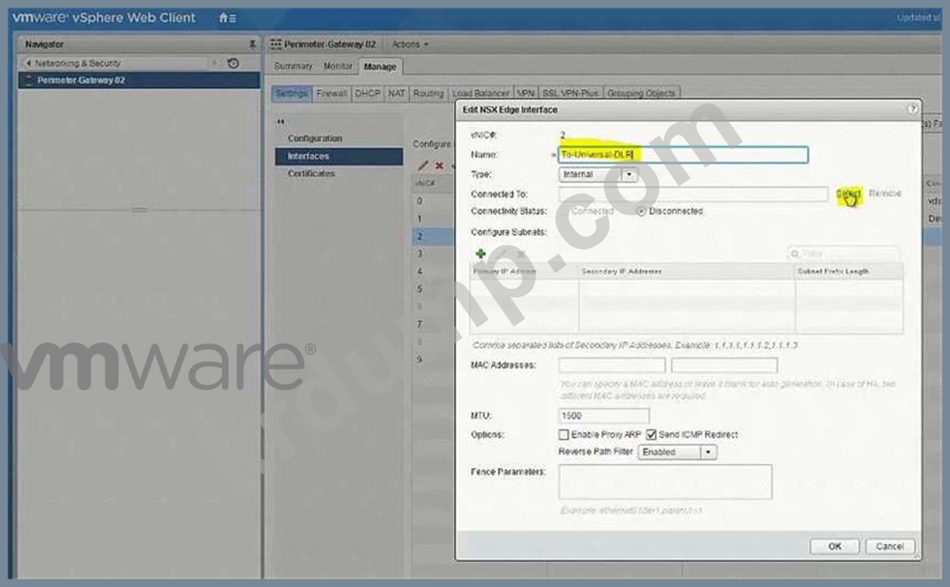Viewport: 950px width, 587px height.
Task: Click the Fence Parameters text area
Action: click(x=665, y=481)
